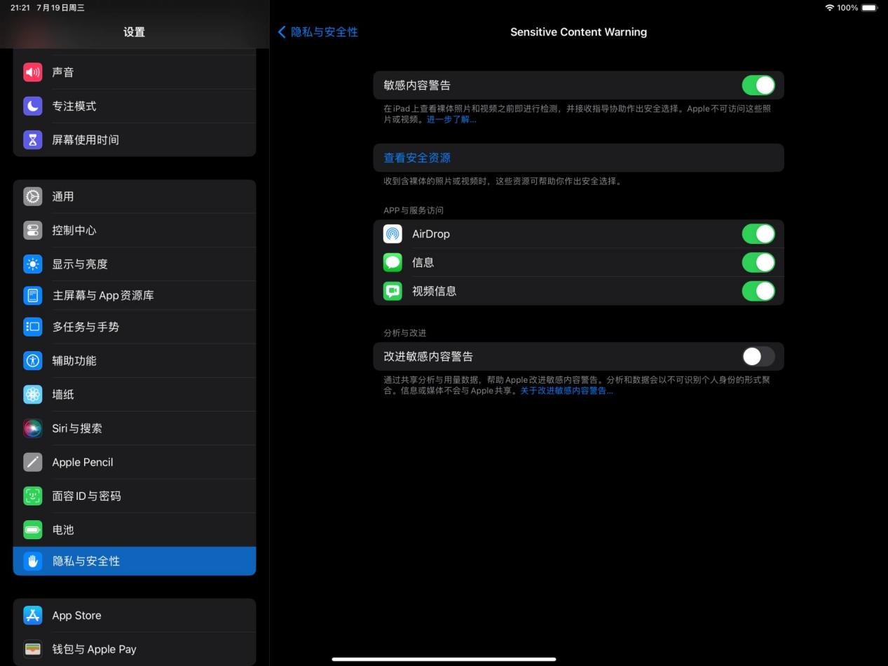This screenshot has height=666, width=888.
Task: Tap the Siri与搜索 icon
Action: click(32, 428)
